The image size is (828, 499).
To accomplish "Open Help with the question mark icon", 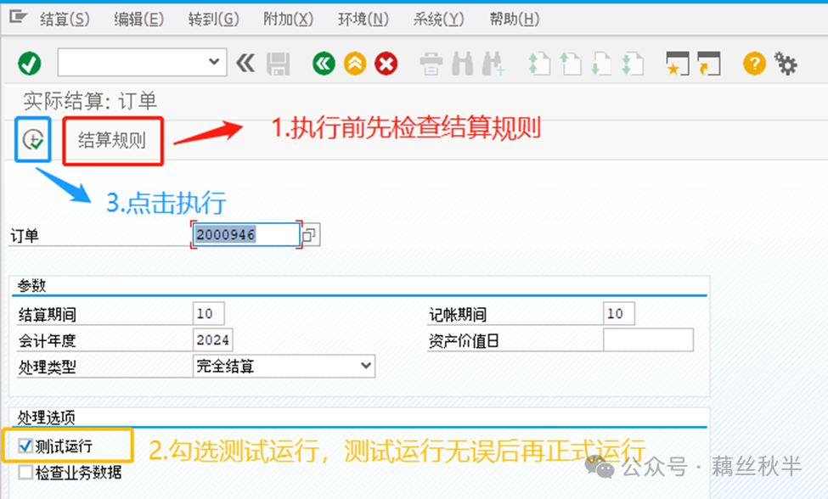I will (x=754, y=64).
